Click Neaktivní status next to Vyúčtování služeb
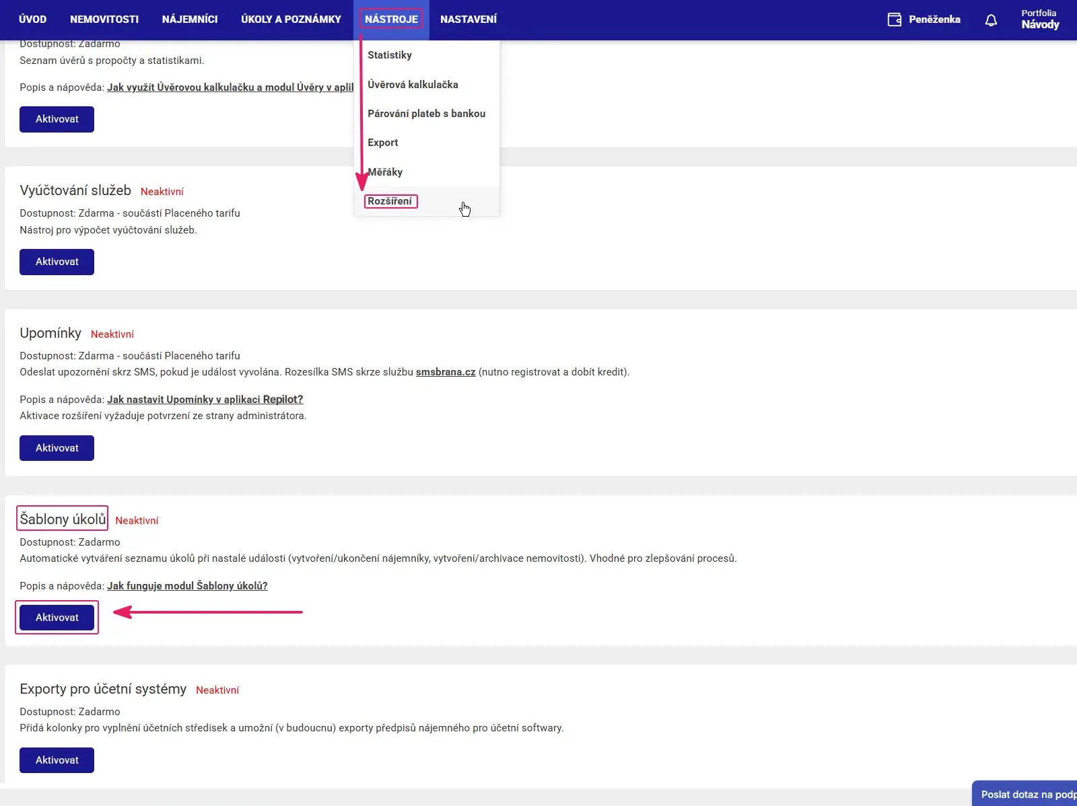Screen dimensions: 1077x806 click(x=162, y=192)
